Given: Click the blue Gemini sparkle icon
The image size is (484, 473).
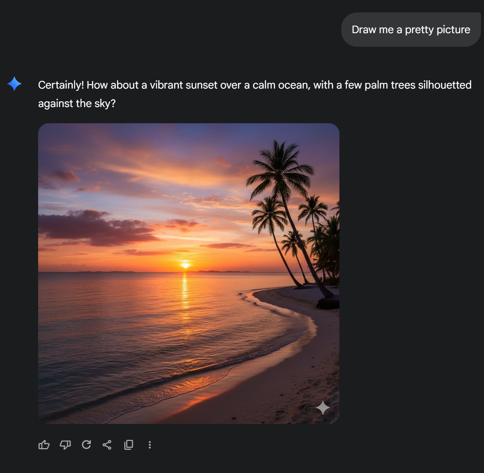Looking at the screenshot, I should [14, 84].
